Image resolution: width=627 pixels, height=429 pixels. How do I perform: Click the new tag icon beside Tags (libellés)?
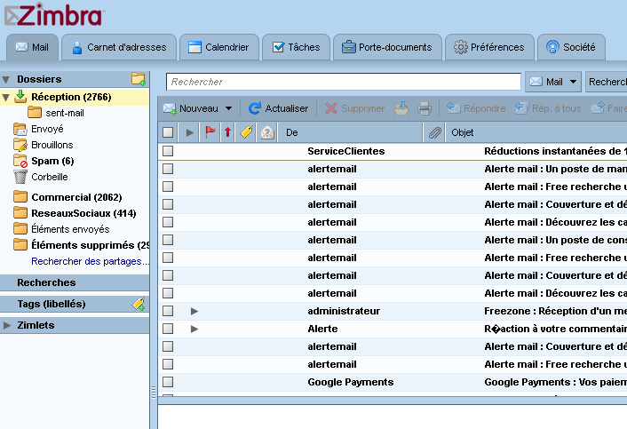pos(138,304)
